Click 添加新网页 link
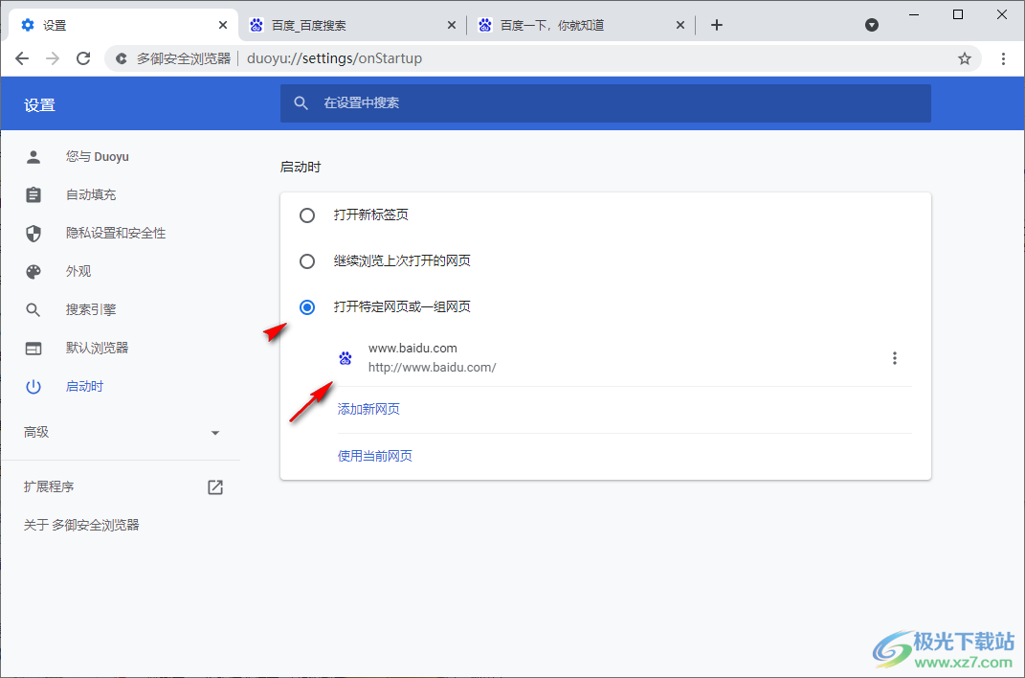This screenshot has width=1025, height=678. 368,409
